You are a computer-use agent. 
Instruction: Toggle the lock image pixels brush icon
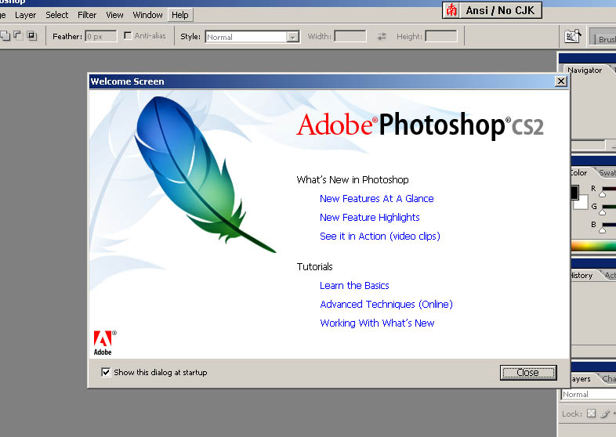click(x=605, y=413)
